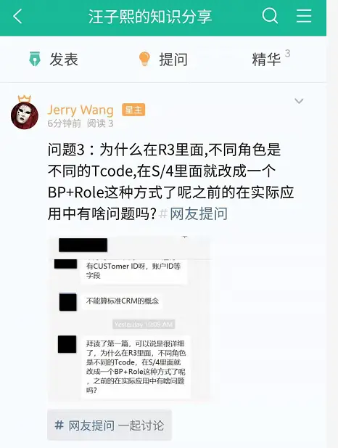The height and width of the screenshot is (448, 338).
Task: Click the 网友提问 一起讨论 topic button
Action: [110, 425]
